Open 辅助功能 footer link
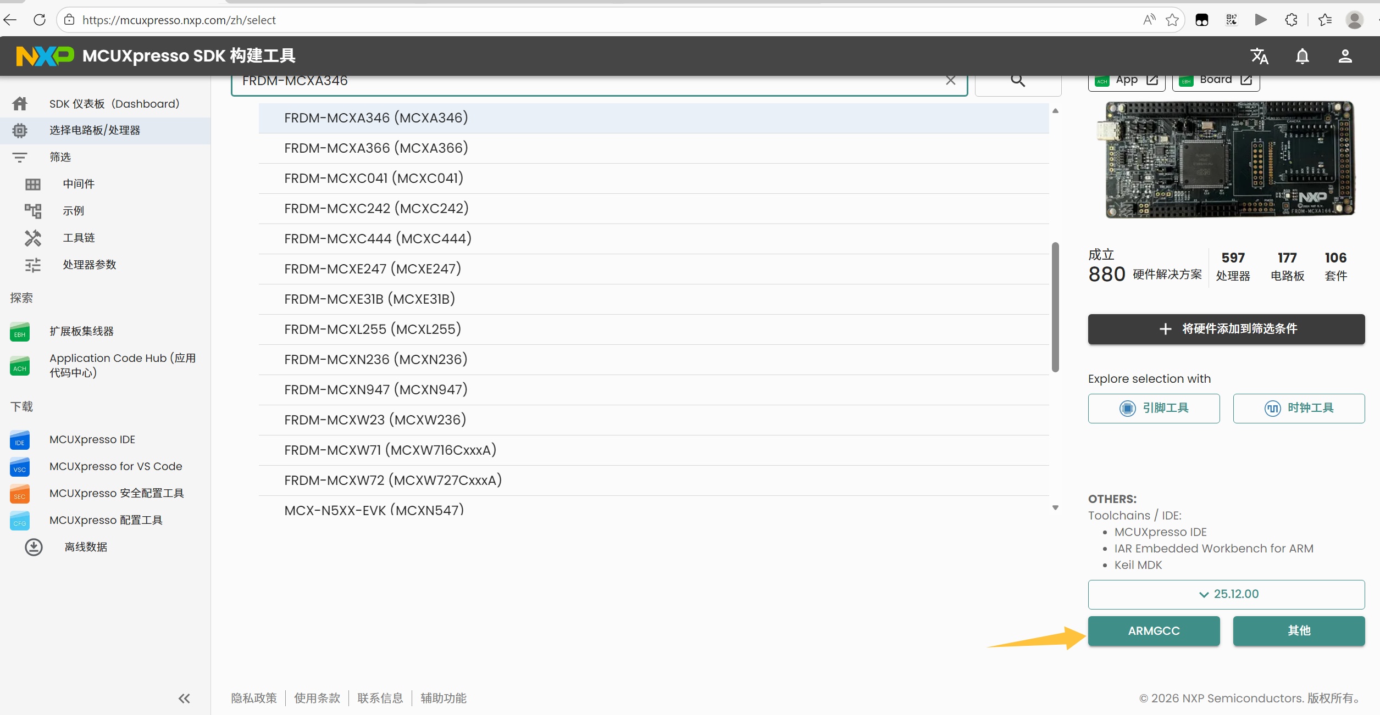Image resolution: width=1380 pixels, height=715 pixels. click(444, 699)
